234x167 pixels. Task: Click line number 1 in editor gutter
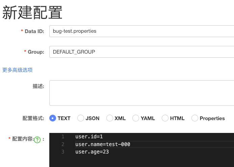[x=63, y=137]
